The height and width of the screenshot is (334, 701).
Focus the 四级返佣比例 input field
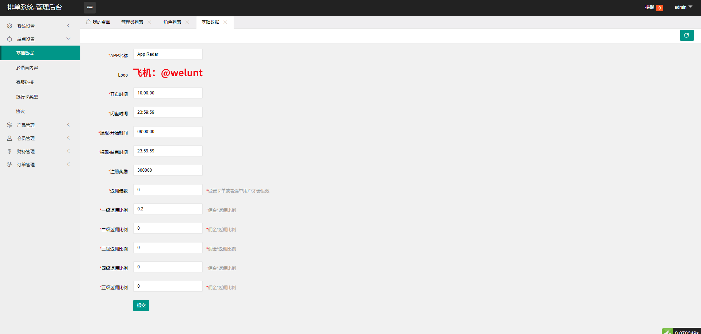(x=168, y=267)
